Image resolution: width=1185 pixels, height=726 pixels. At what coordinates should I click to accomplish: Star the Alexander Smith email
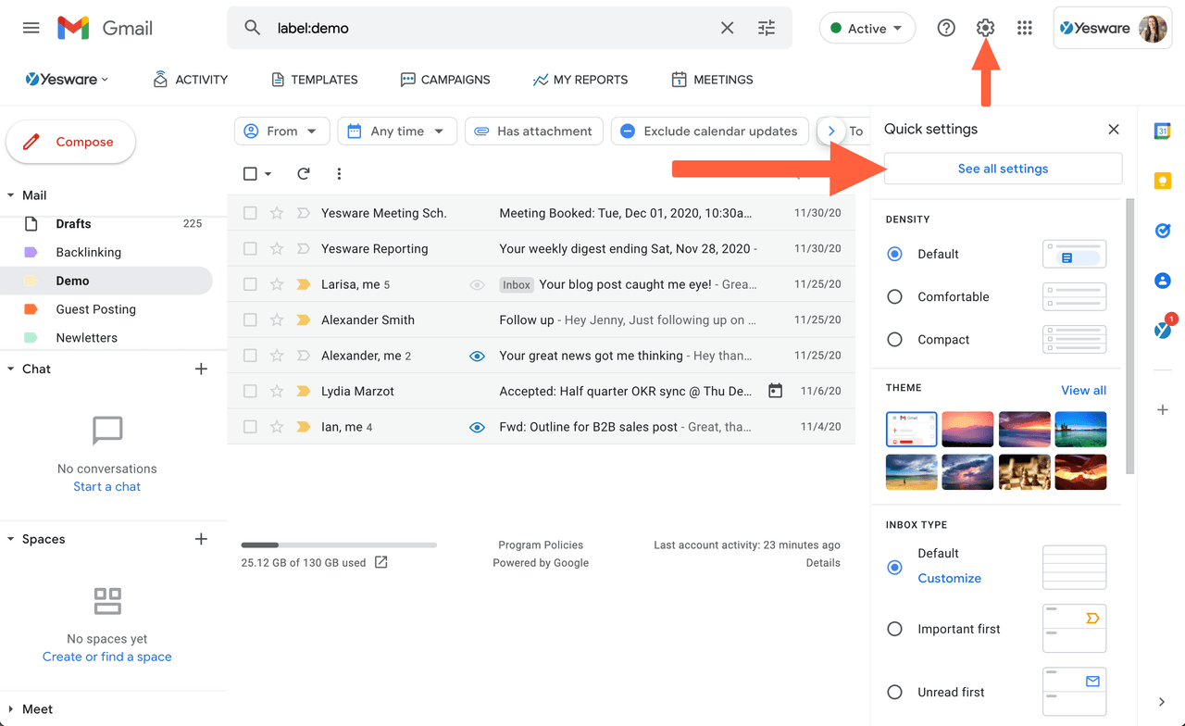(x=277, y=319)
